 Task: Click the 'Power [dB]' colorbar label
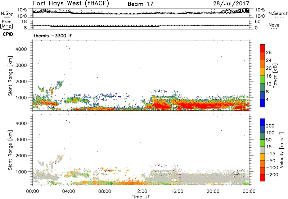tap(275, 76)
